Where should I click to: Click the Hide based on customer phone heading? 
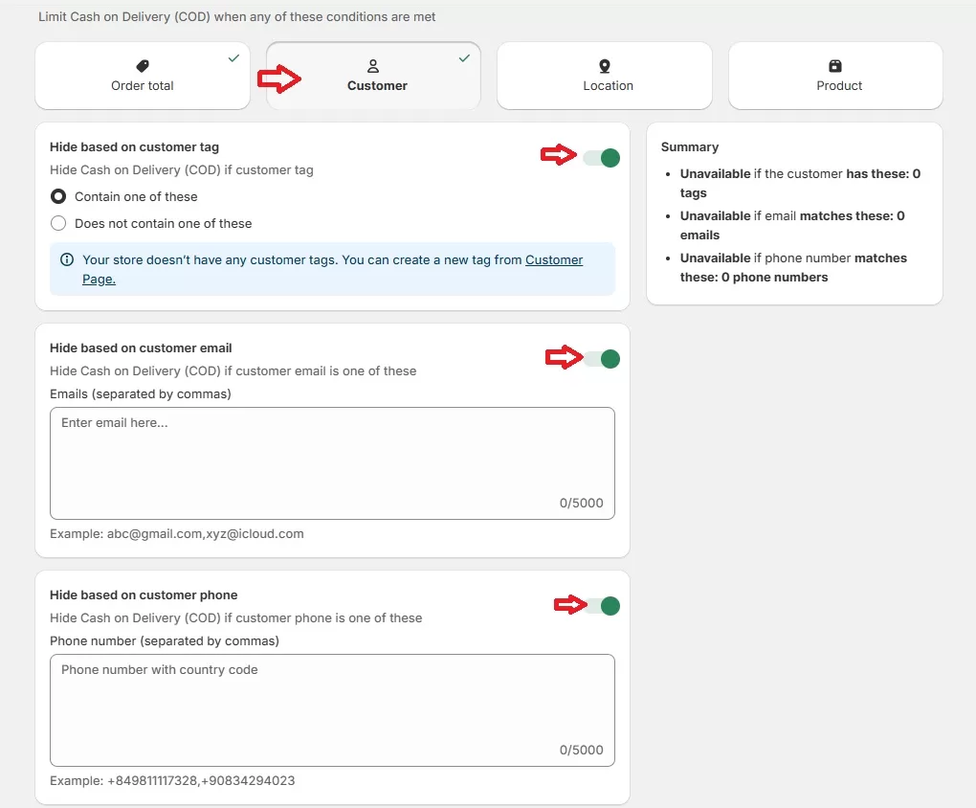pyautogui.click(x=144, y=595)
